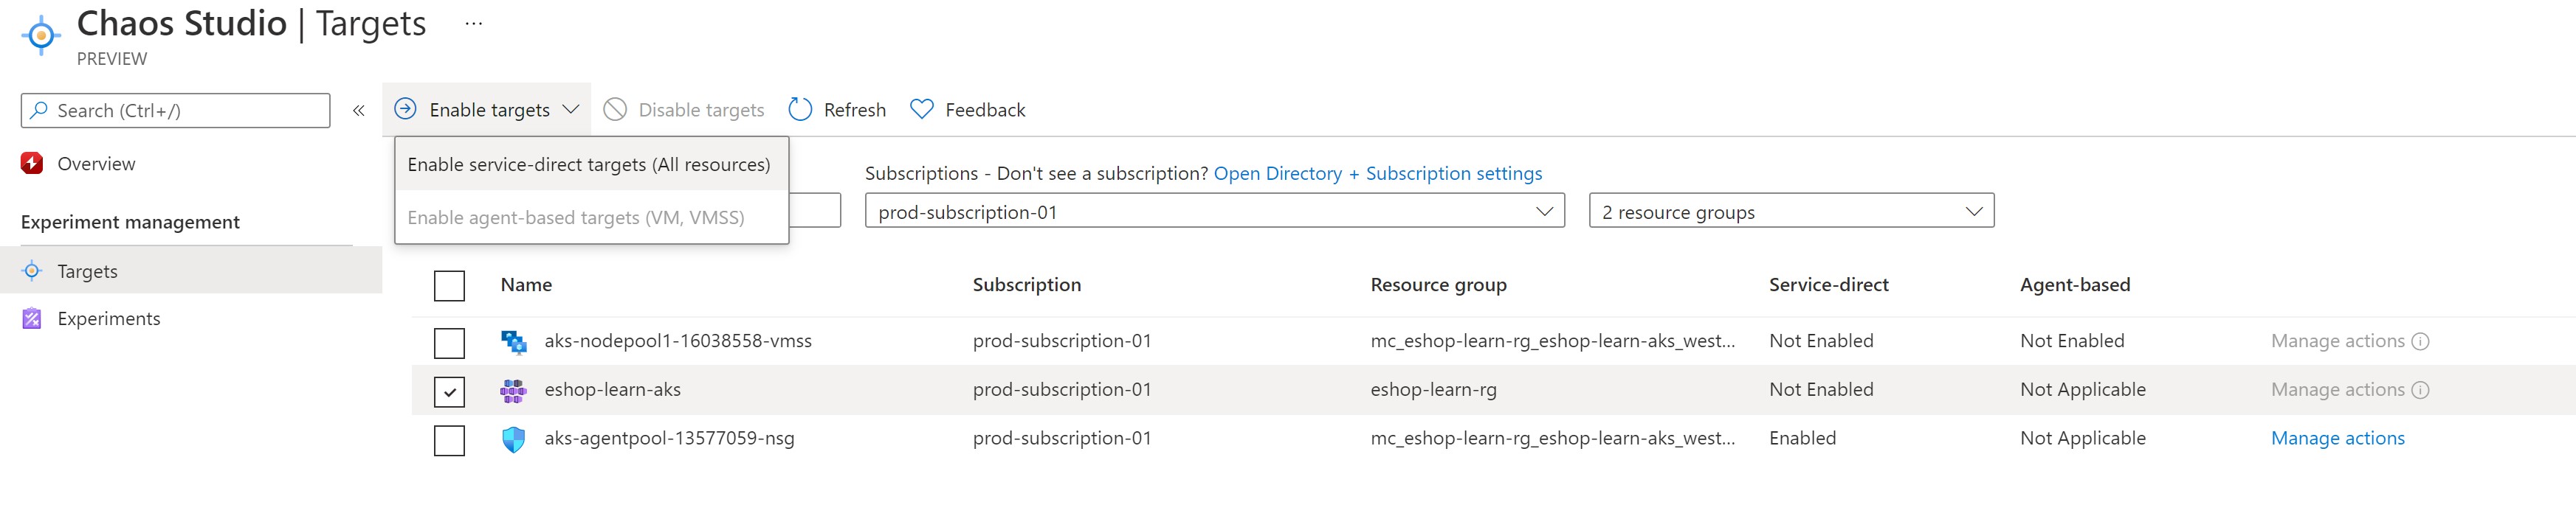2576x516 pixels.
Task: Click the Overview red lightning icon
Action: click(32, 164)
